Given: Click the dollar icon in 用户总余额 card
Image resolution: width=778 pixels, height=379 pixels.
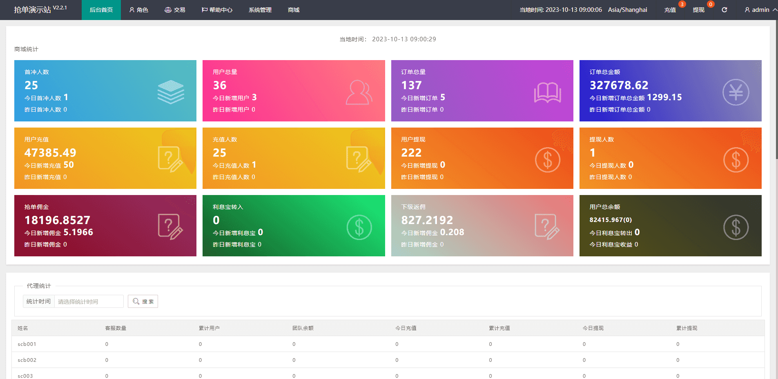Looking at the screenshot, I should pyautogui.click(x=736, y=227).
